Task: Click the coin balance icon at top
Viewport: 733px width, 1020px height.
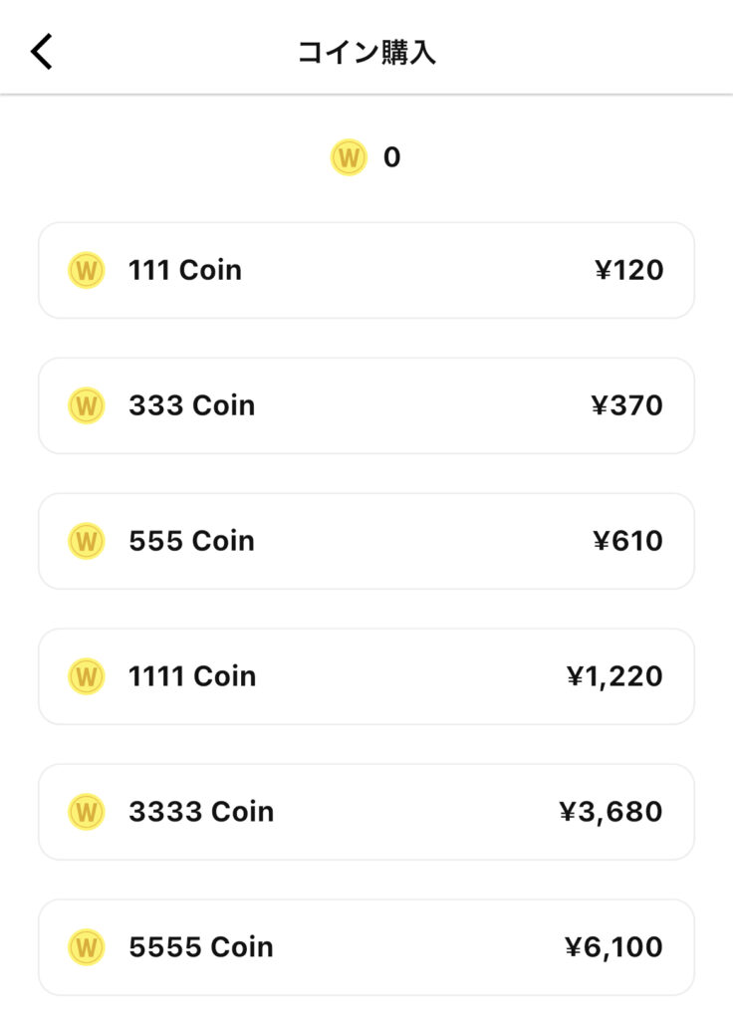Action: coord(349,157)
